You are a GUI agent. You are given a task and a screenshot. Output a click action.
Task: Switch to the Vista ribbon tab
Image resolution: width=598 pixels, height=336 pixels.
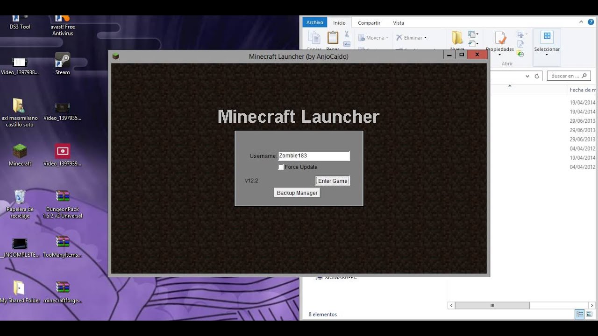399,23
